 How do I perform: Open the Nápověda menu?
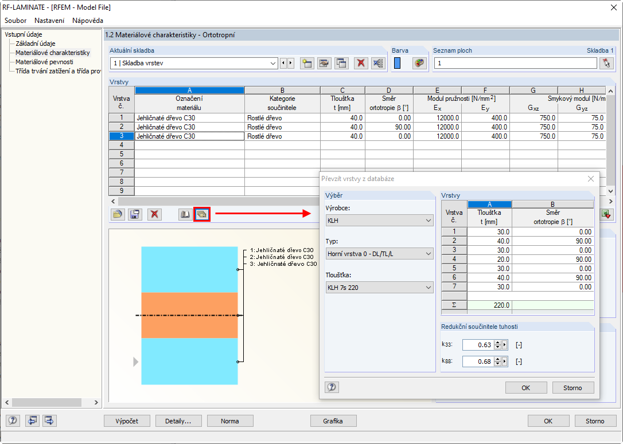88,20
